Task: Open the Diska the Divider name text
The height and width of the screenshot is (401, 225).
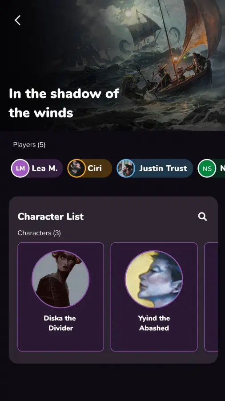Action: coord(60,323)
